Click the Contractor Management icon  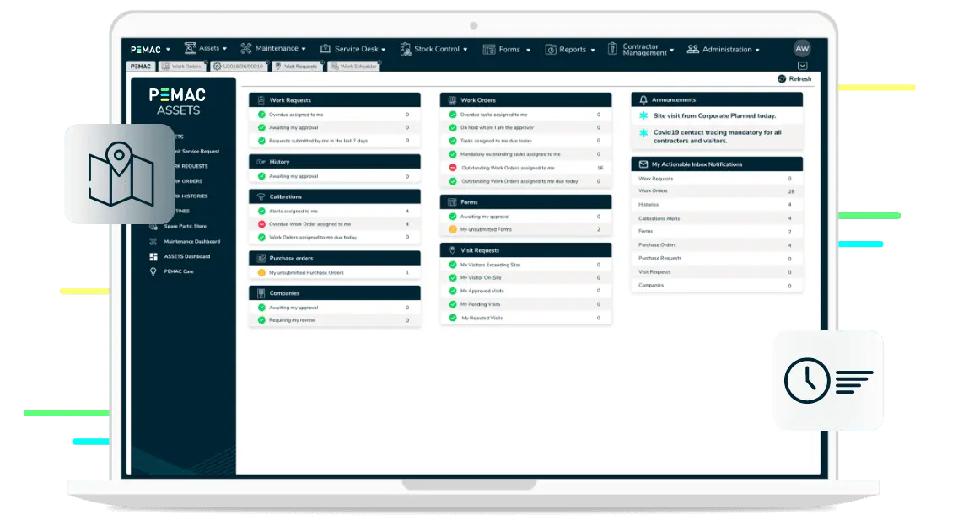pos(612,49)
